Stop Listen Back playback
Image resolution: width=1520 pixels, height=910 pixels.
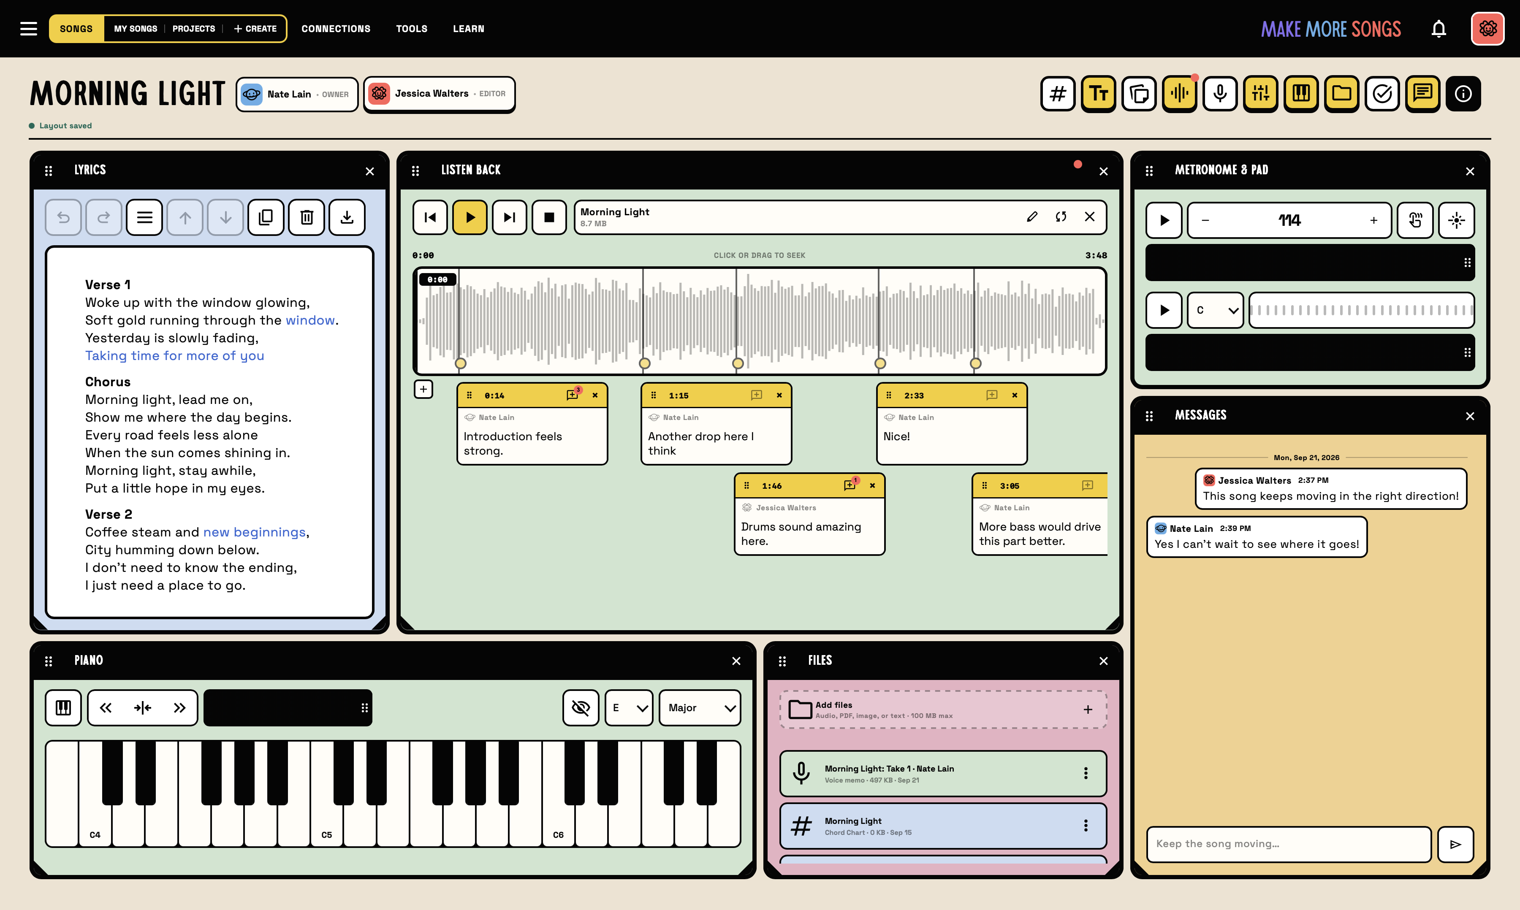[550, 217]
